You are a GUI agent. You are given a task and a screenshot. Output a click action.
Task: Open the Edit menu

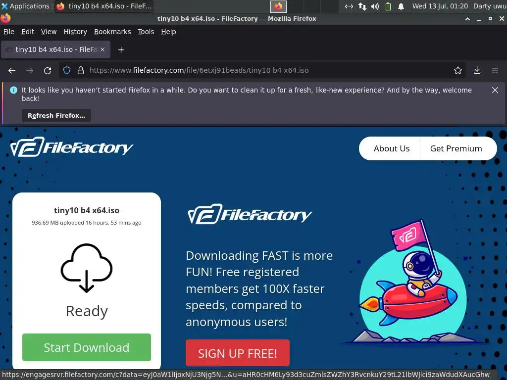click(28, 32)
